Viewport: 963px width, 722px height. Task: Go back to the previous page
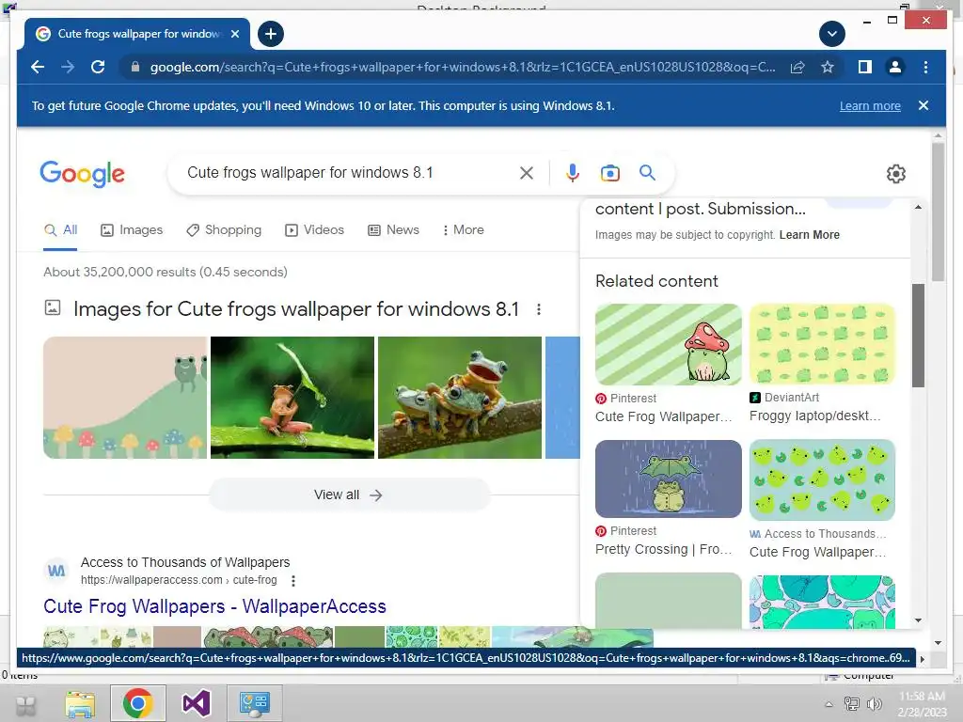point(38,67)
